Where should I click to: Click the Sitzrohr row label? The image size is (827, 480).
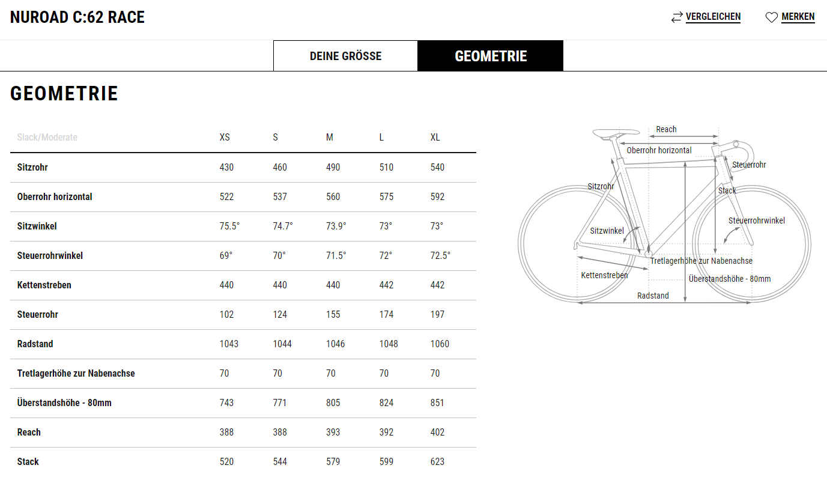point(32,167)
